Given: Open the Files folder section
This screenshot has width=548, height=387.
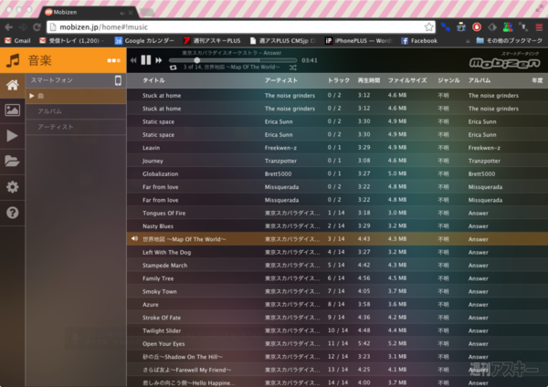Looking at the screenshot, I should (12, 161).
